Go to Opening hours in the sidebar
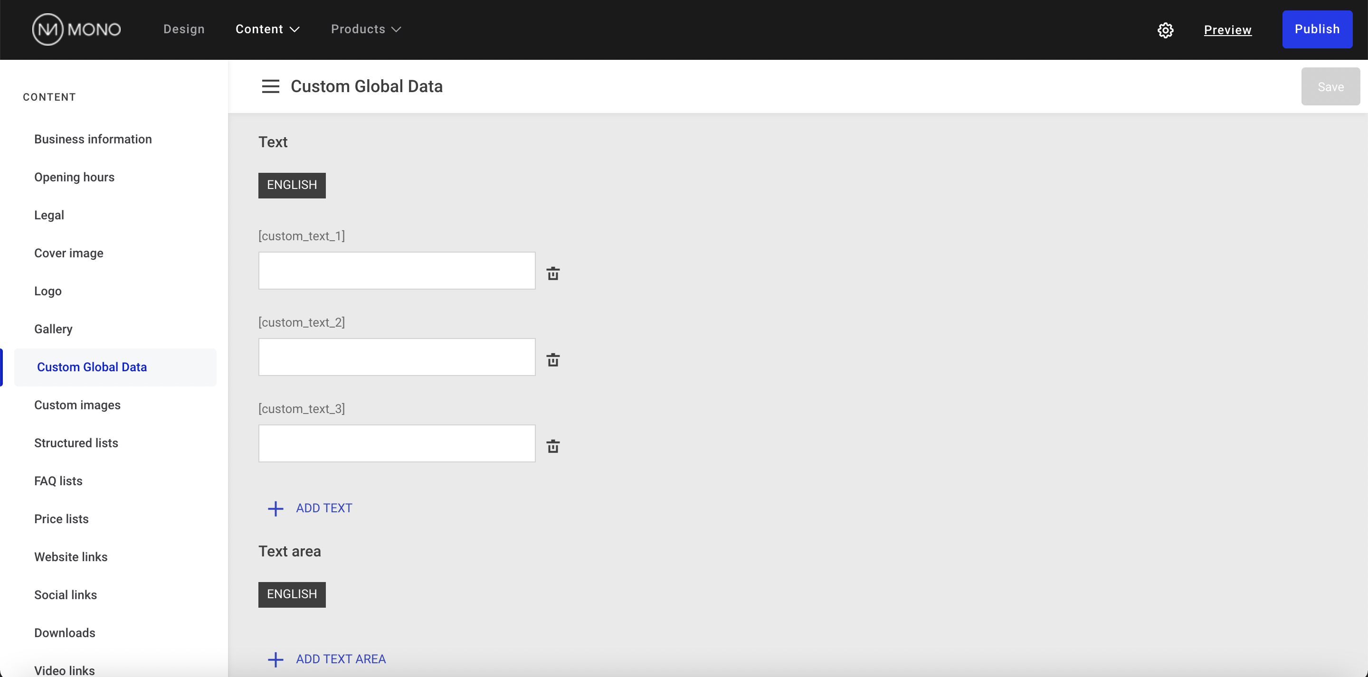The width and height of the screenshot is (1368, 677). click(x=75, y=177)
